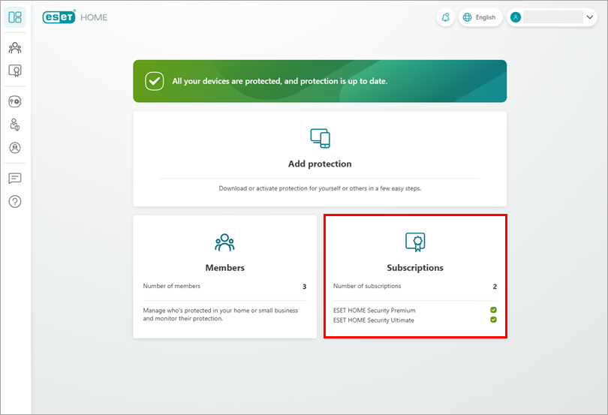Open Help question mark icon in sidebar
This screenshot has height=415, width=608.
15,202
